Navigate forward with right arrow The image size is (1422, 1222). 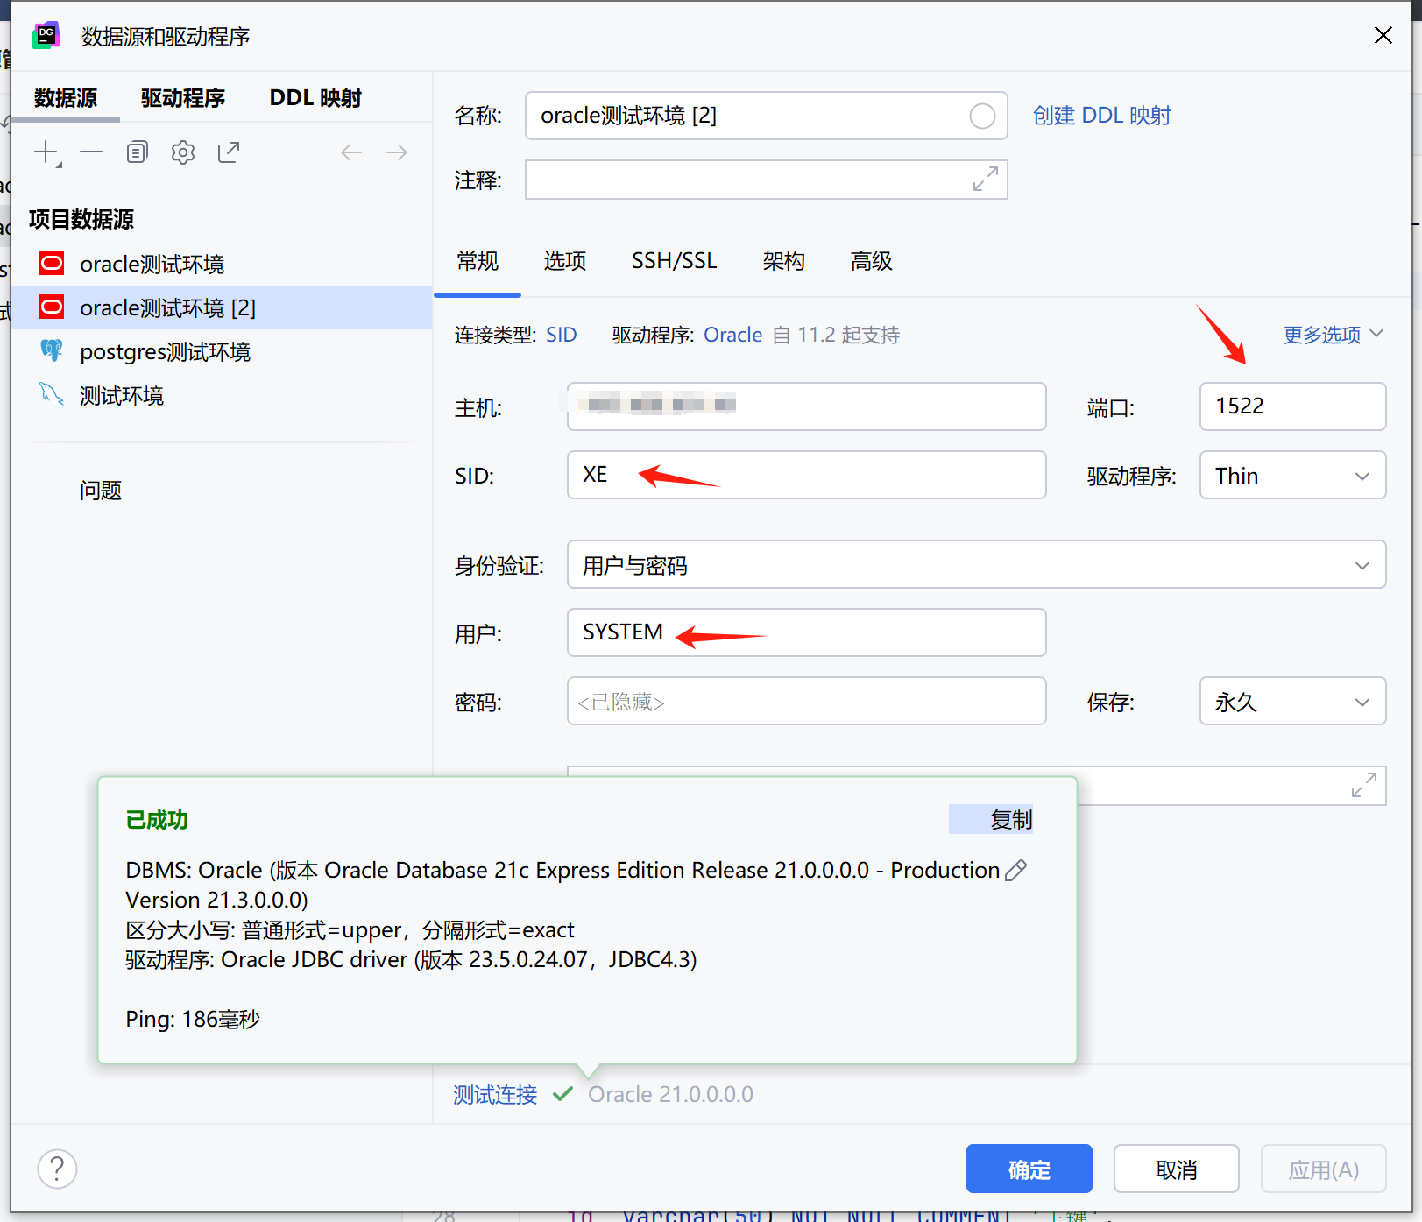[397, 152]
